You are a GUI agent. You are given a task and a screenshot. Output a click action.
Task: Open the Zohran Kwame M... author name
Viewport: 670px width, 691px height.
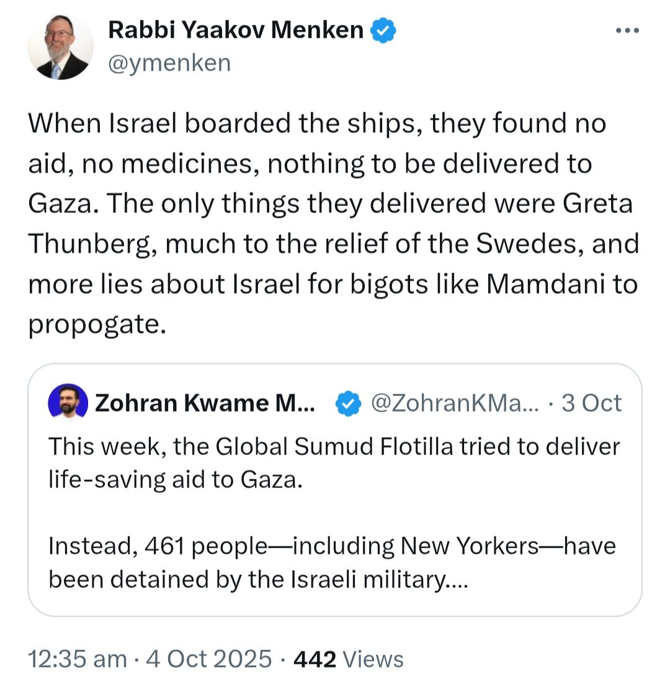click(205, 404)
